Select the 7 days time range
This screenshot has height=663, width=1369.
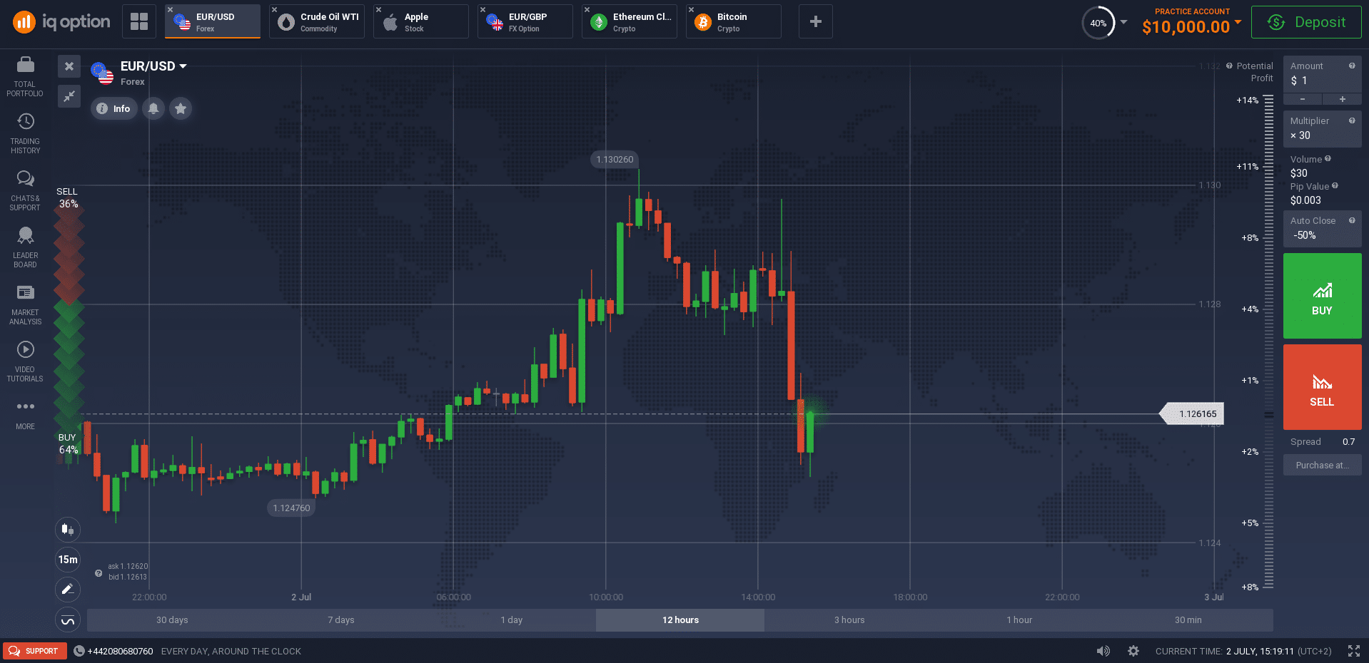(341, 620)
